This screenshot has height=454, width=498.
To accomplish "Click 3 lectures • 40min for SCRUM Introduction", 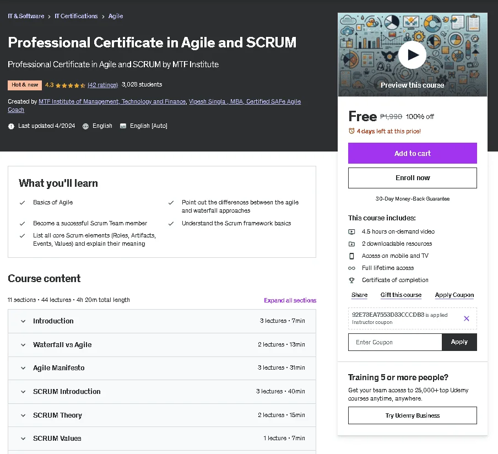I will (x=280, y=391).
